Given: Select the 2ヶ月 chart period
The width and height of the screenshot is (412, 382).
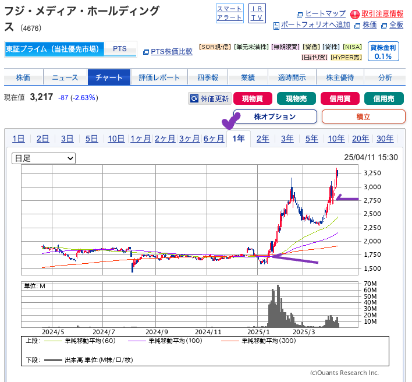Looking at the screenshot, I should click(165, 139).
